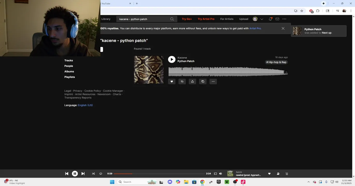Filter search results by Tracks
The image size is (355, 186).
tap(69, 60)
